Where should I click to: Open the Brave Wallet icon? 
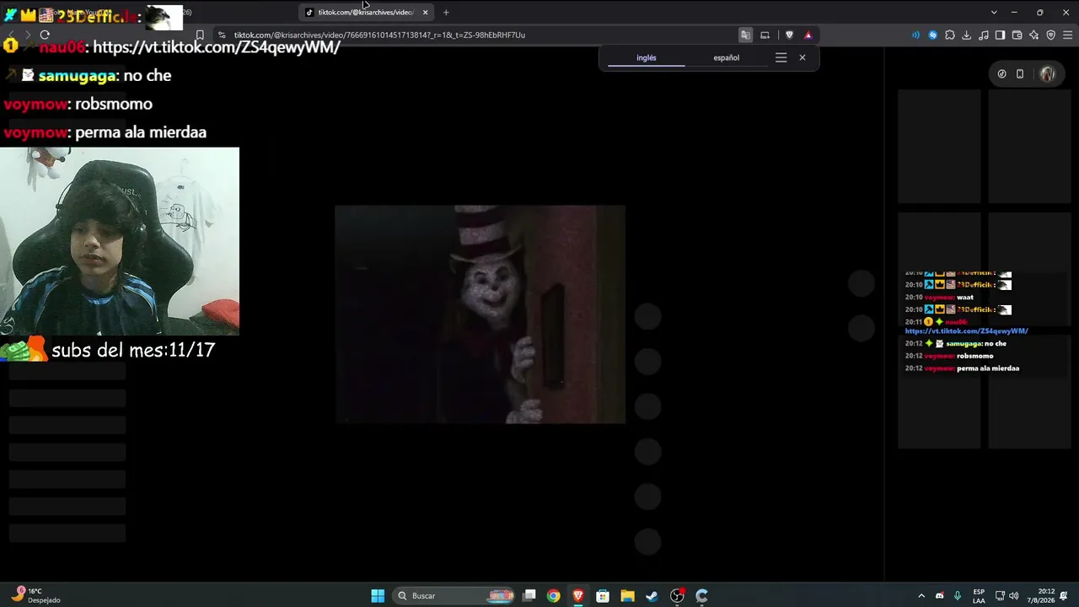(x=1017, y=35)
